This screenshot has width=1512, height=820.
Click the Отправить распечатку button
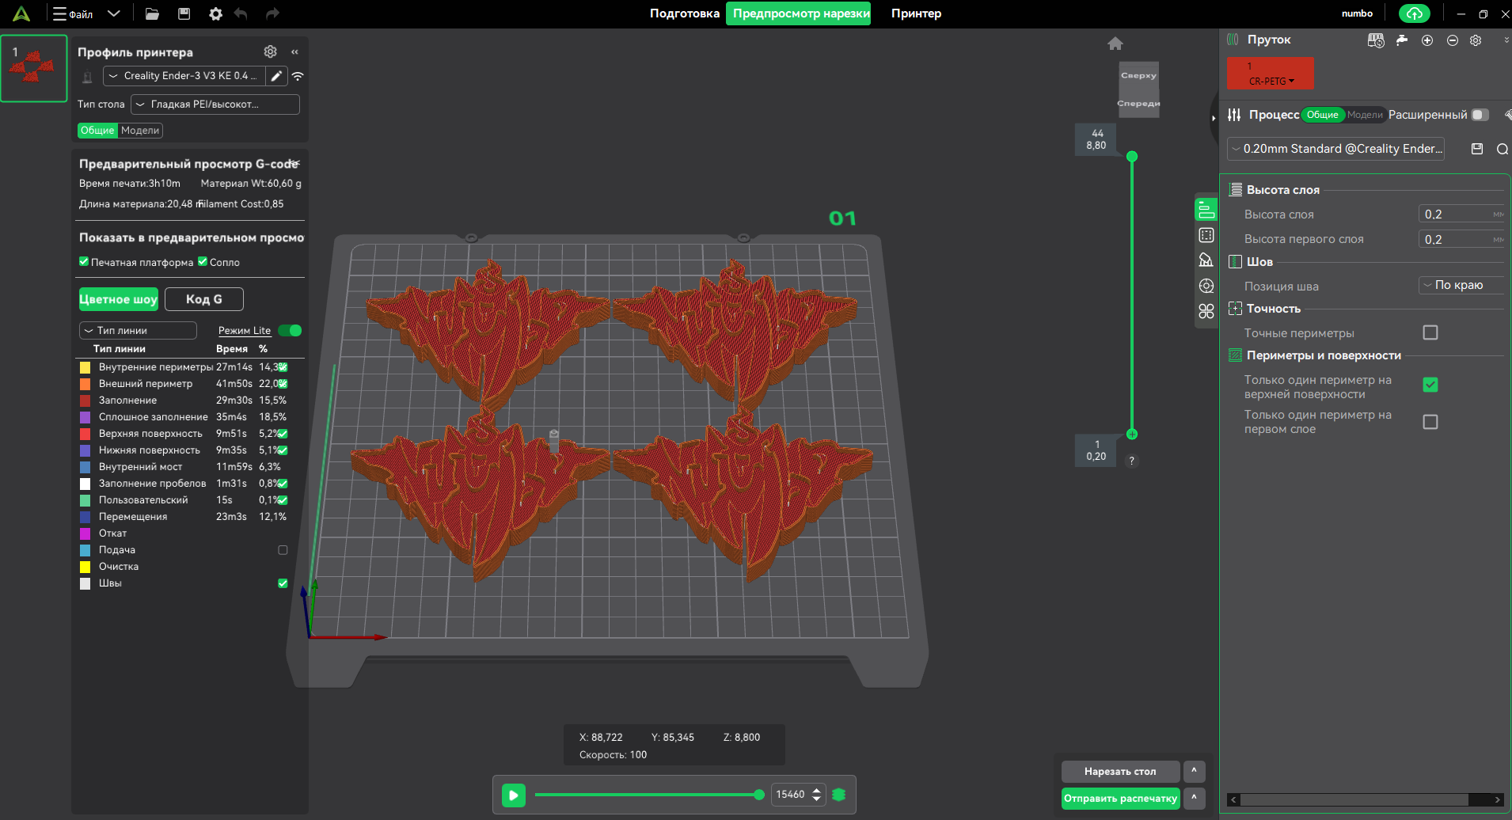(x=1119, y=799)
